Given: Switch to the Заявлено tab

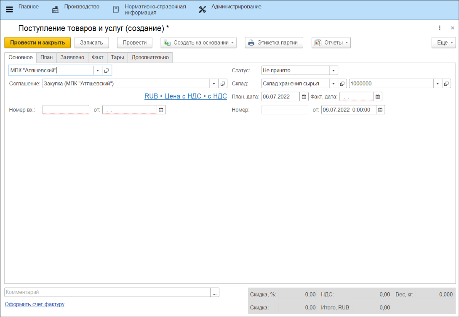Looking at the screenshot, I should [72, 57].
